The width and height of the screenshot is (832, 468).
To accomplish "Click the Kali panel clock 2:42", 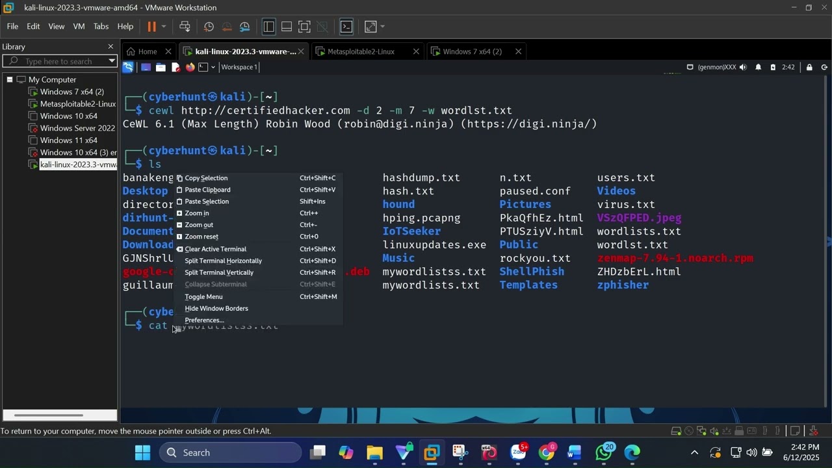I will point(788,67).
